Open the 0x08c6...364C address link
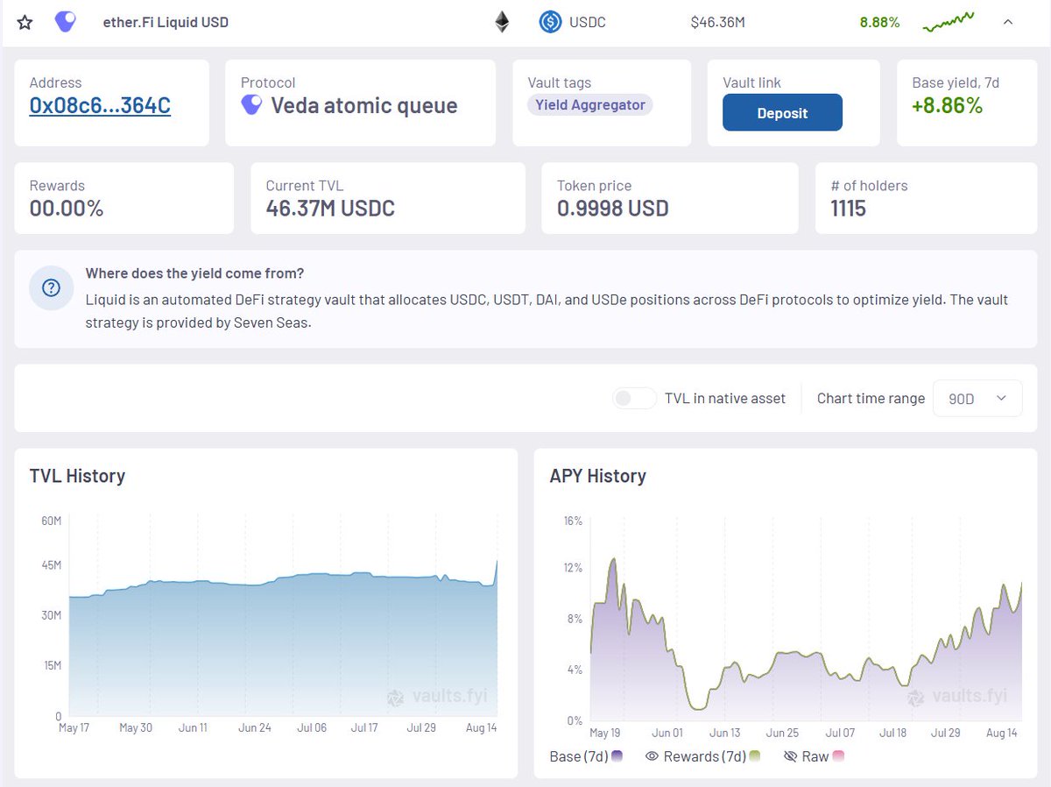 100,106
